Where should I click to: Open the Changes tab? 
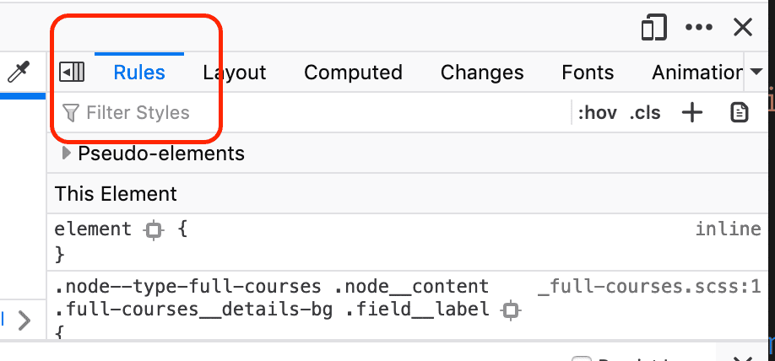482,73
